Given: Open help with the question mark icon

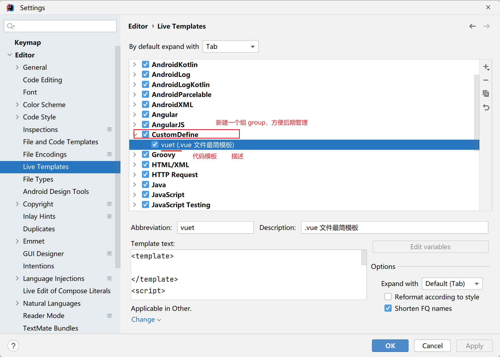Looking at the screenshot, I should (x=13, y=346).
